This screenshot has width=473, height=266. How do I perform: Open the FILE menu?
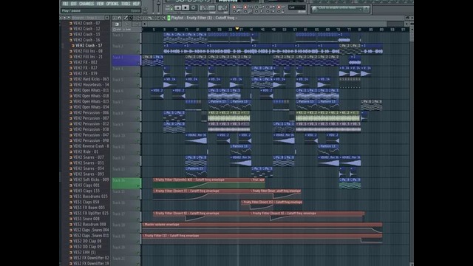click(x=65, y=4)
